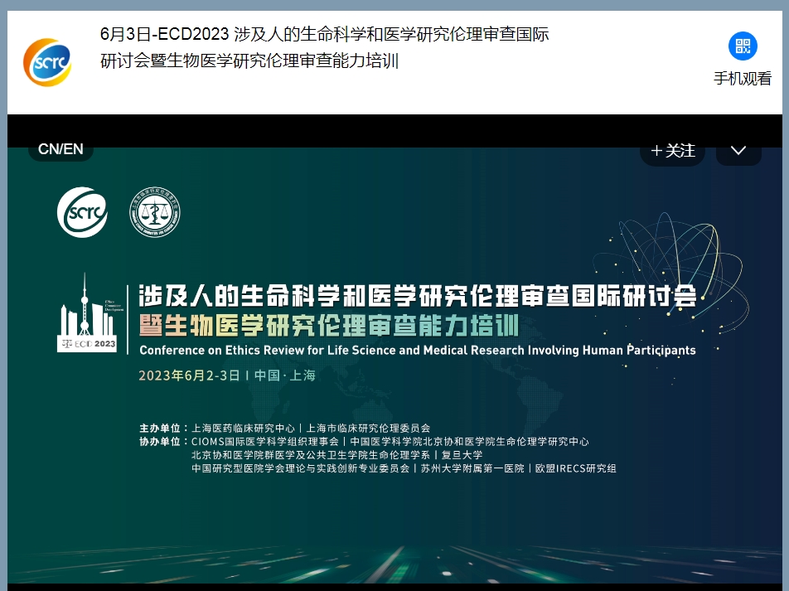Image resolution: width=789 pixels, height=591 pixels.
Task: Click the ethics committee scales emblem
Action: click(x=155, y=212)
